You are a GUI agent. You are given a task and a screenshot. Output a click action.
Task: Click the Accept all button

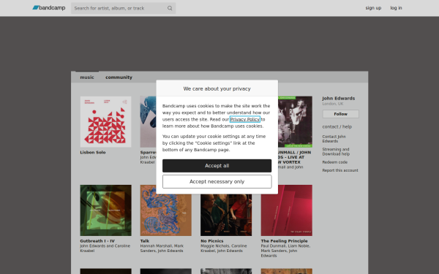217,166
